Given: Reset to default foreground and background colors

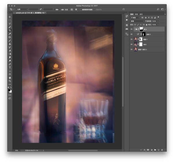Looking at the screenshot, I should tap(8, 87).
